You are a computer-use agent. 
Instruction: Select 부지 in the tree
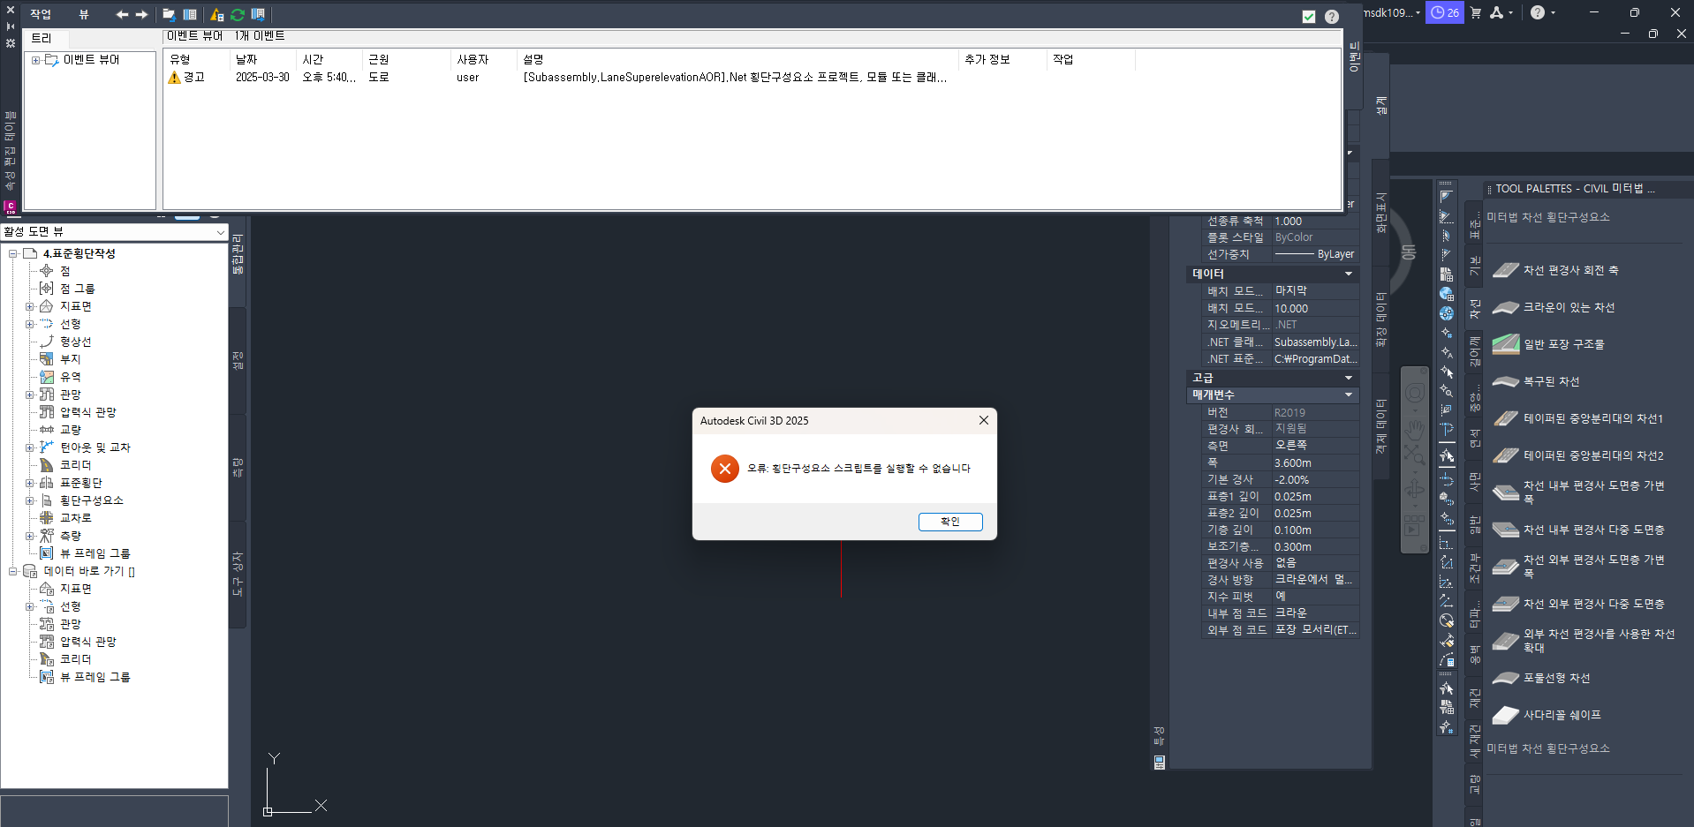click(70, 360)
